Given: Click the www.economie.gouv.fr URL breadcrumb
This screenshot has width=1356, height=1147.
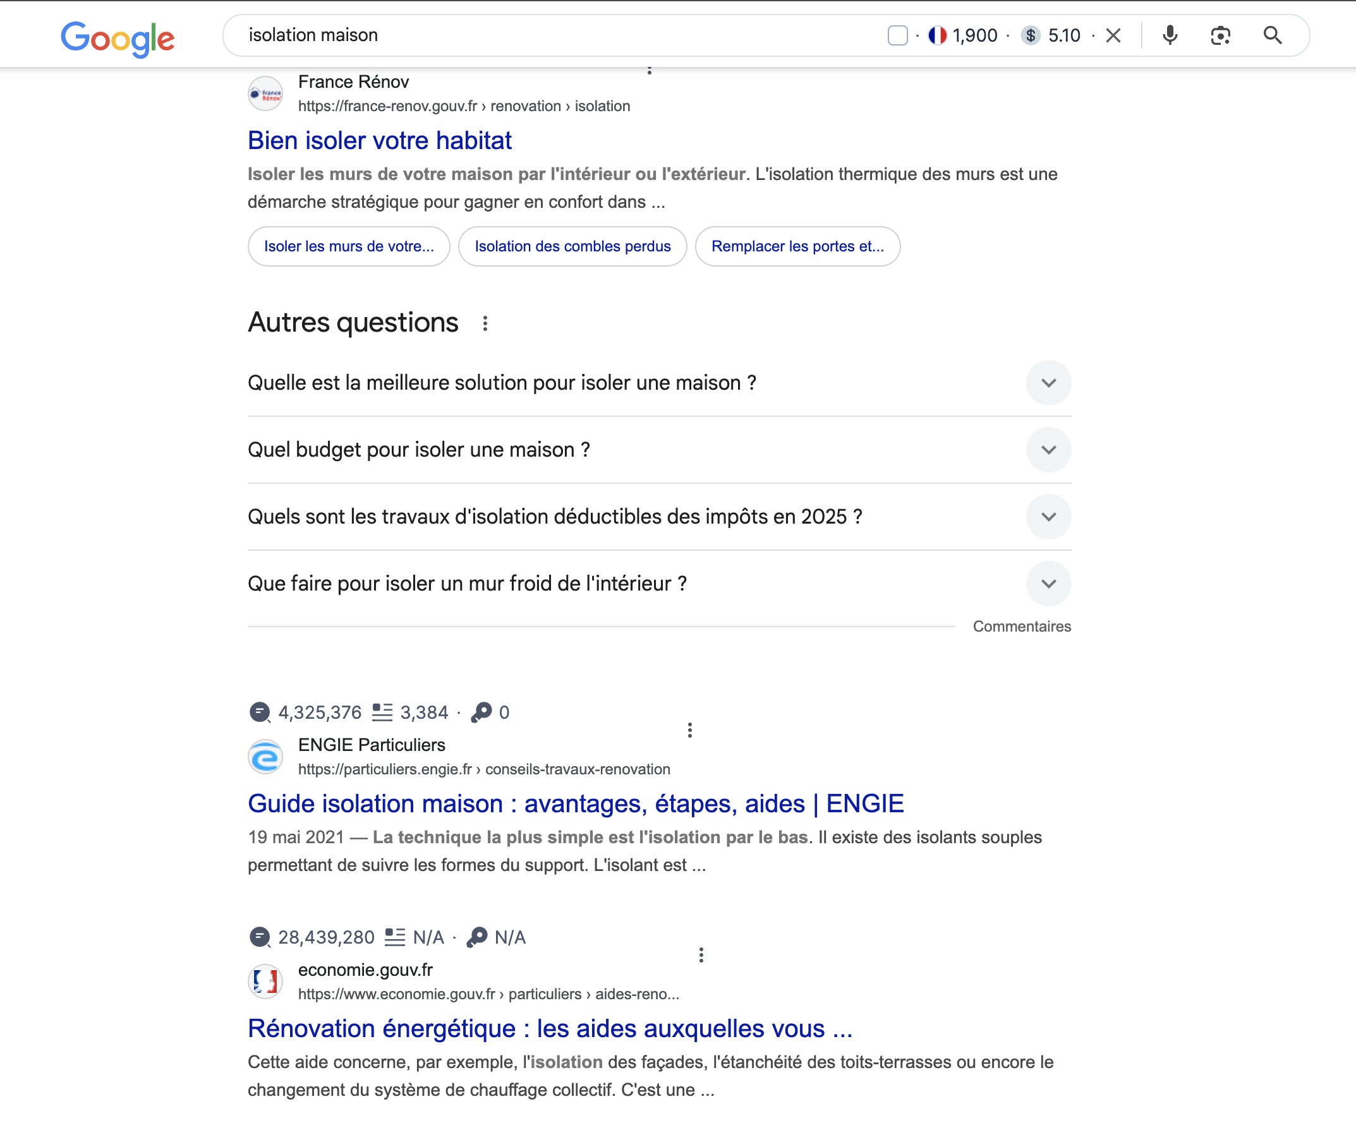Looking at the screenshot, I should [x=488, y=994].
